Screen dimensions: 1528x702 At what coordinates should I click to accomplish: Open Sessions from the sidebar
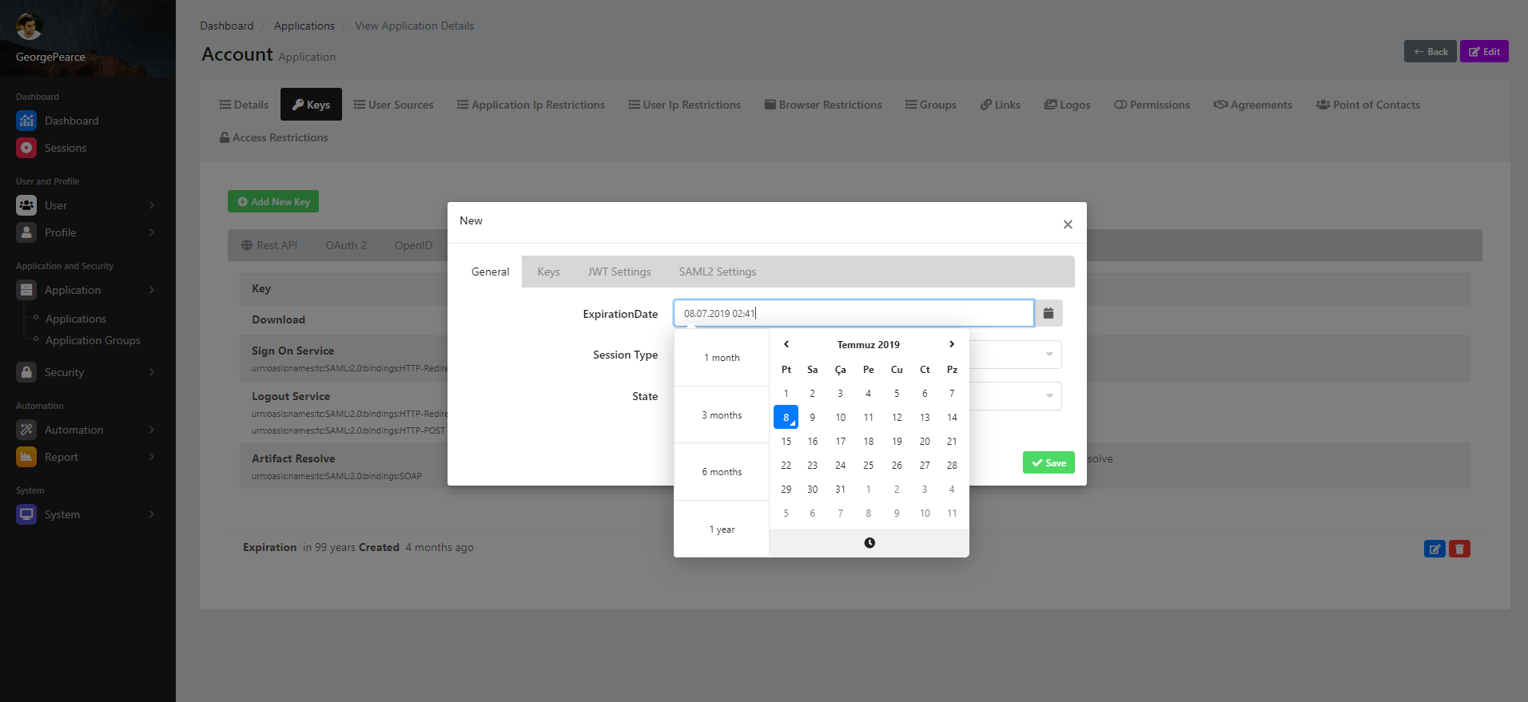point(66,148)
